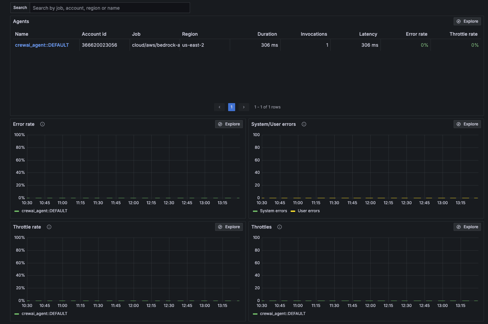Click the Explore compass icon on the Agents panel
488x324 pixels.
tap(459, 21)
